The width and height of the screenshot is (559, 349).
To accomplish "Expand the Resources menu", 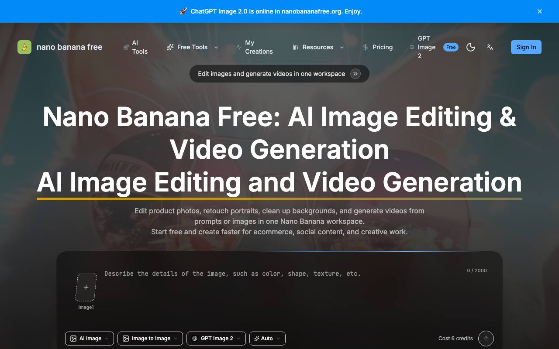I will (318, 47).
